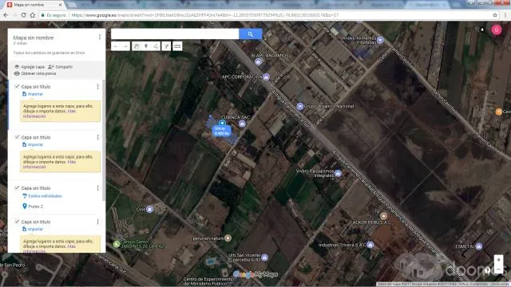Click the blue search magnifier button
The width and height of the screenshot is (511, 287).
point(250,33)
